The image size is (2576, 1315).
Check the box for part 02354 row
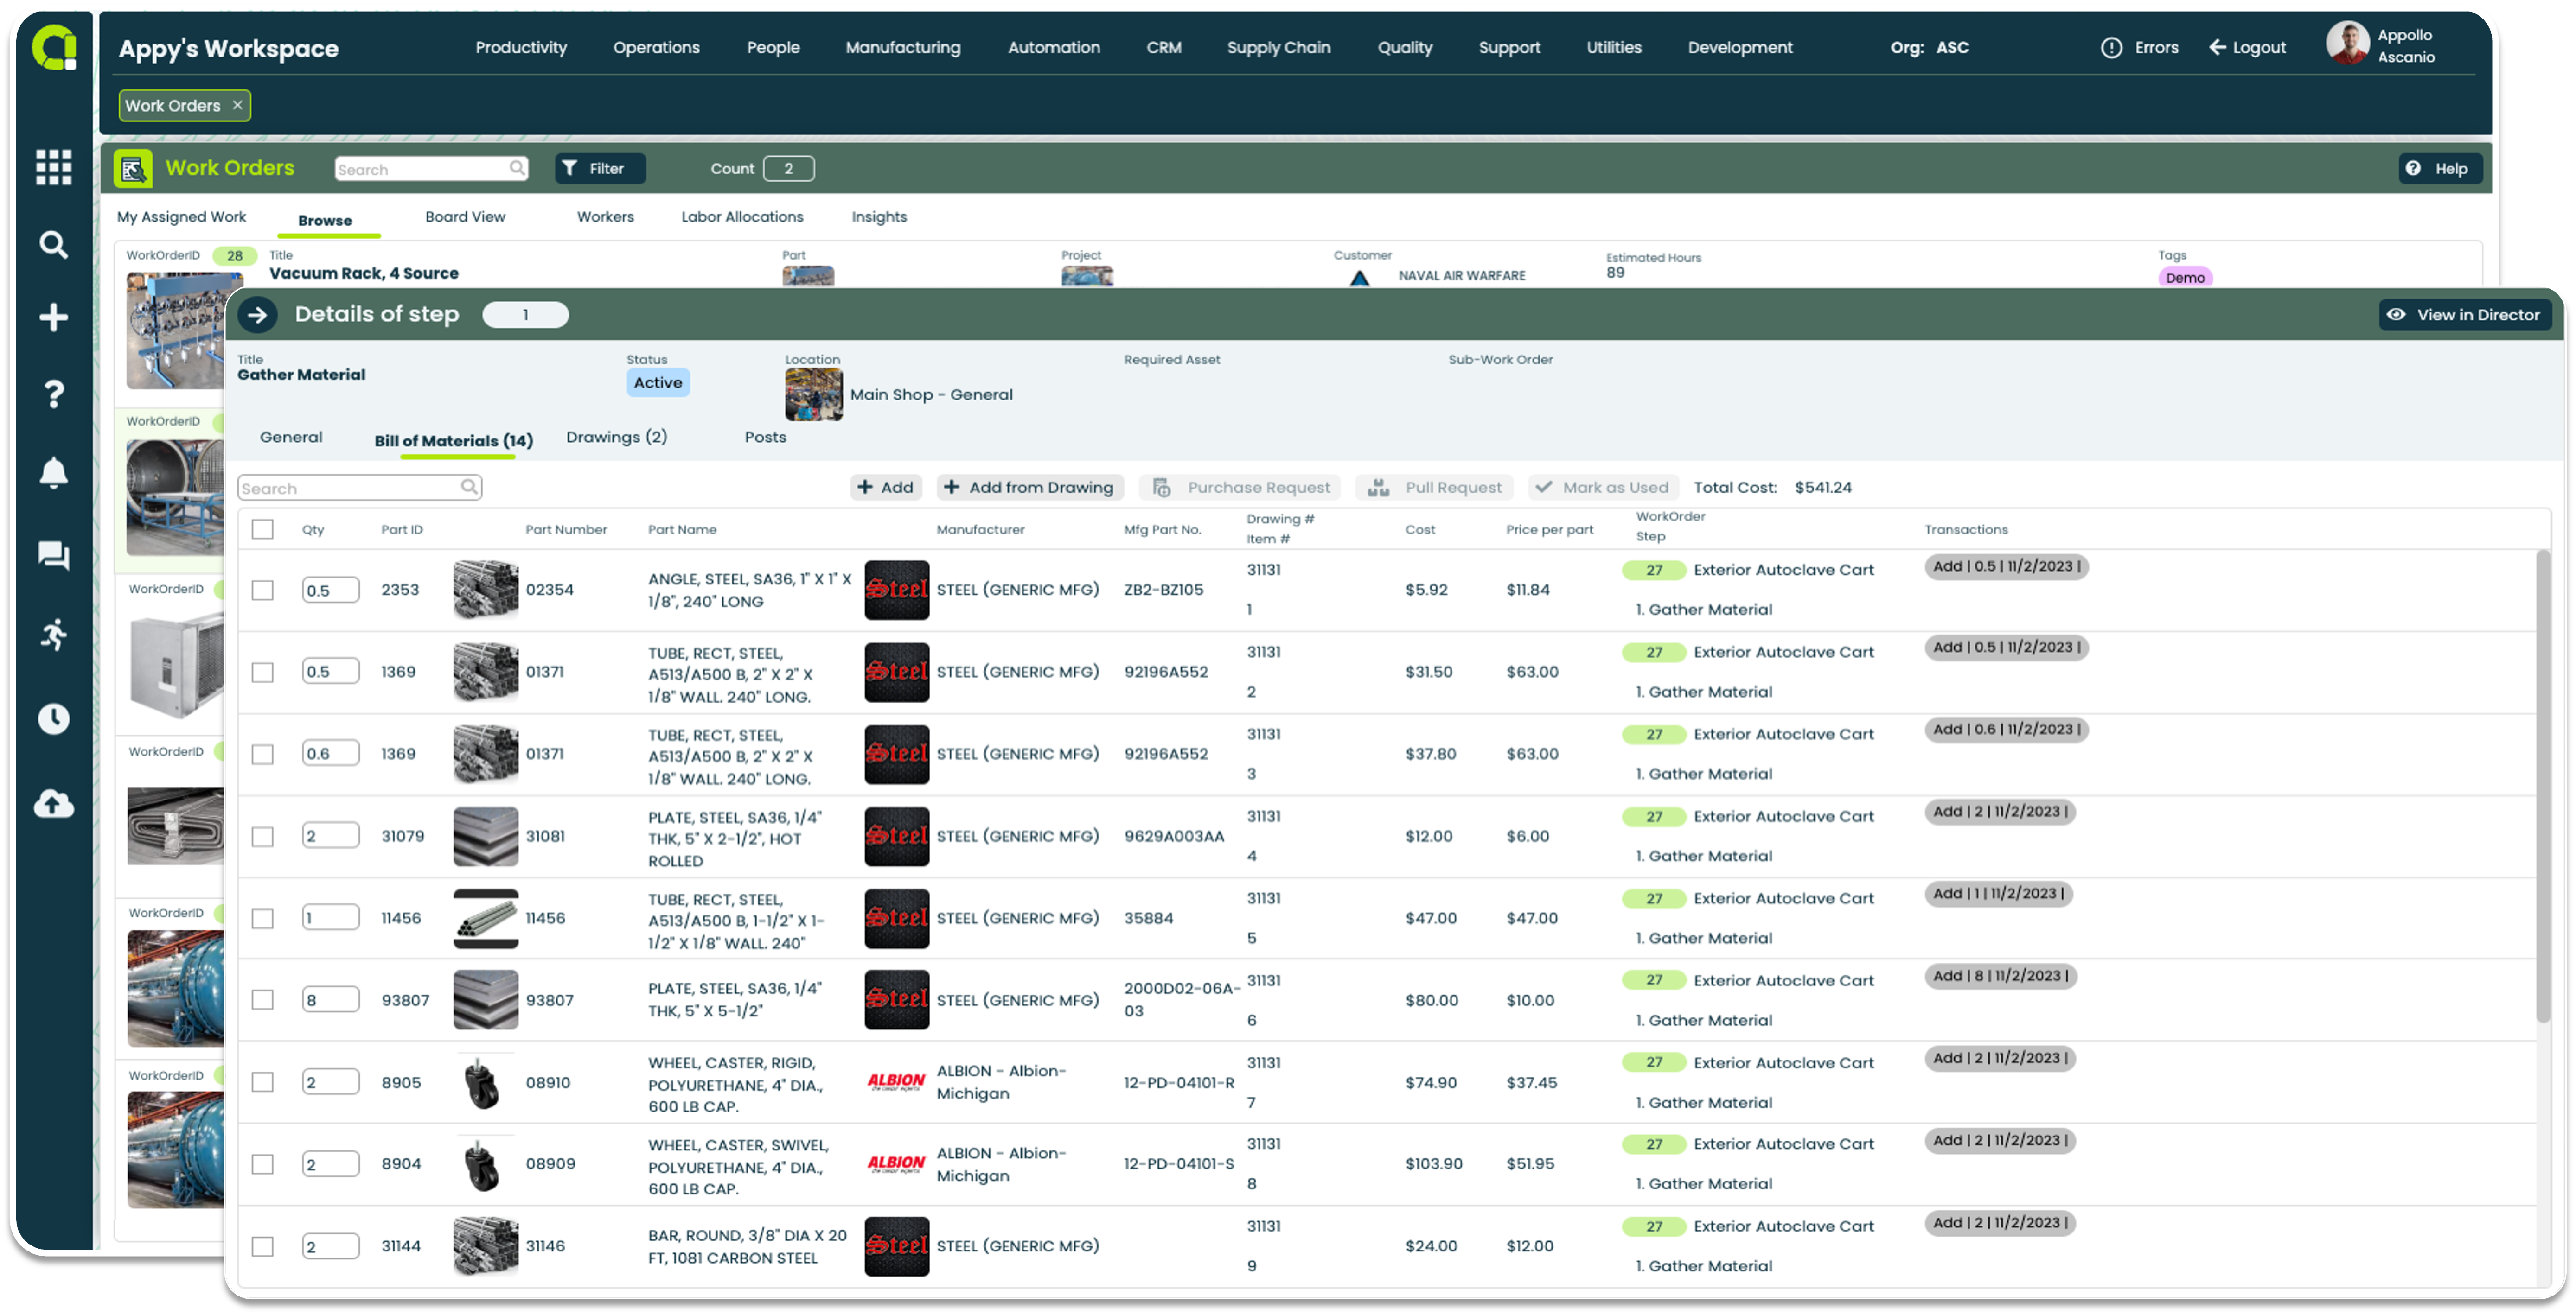[262, 590]
